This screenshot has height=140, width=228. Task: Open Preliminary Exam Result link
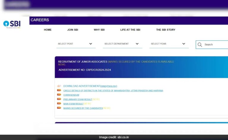point(78,99)
